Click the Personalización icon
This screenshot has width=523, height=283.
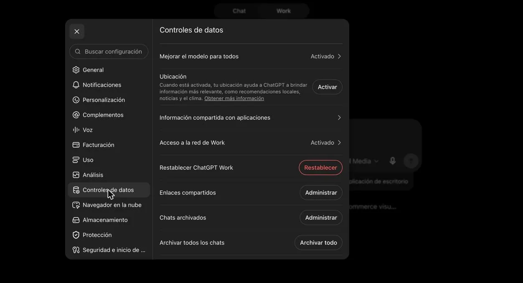[76, 100]
